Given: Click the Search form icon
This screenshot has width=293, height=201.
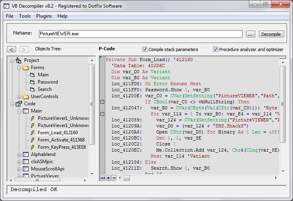Looking at the screenshot, I should coord(33,90).
